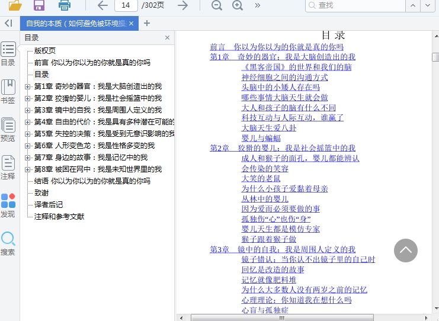Open the 注释 annotations sidebar panel
Screen dimensions: 439x321
[x=8, y=168]
